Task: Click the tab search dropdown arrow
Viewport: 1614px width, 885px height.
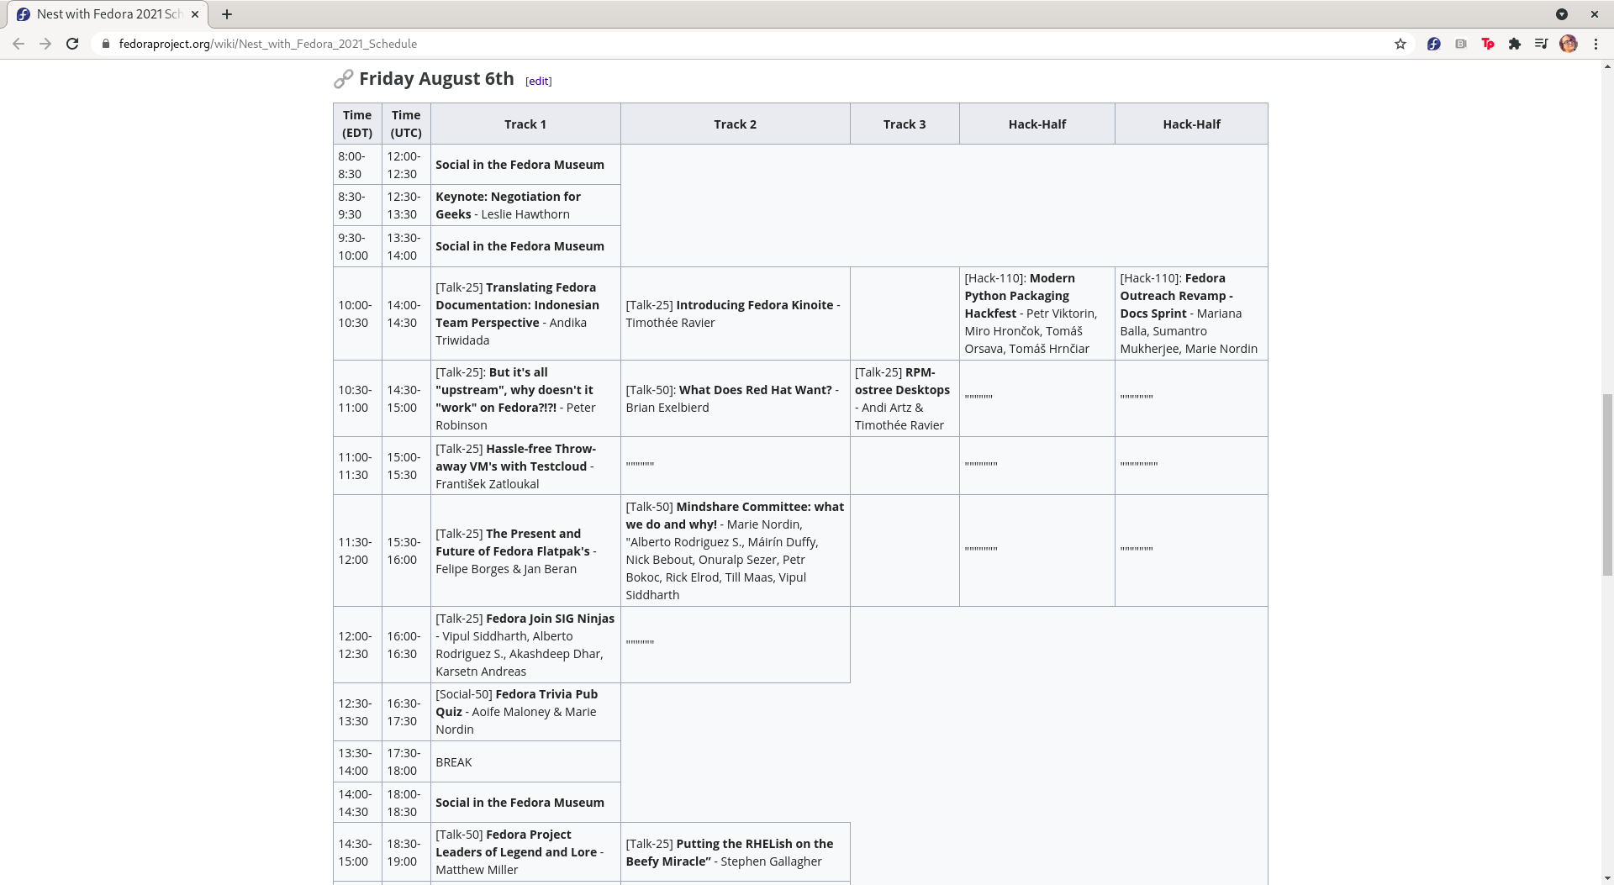Action: click(x=1562, y=14)
